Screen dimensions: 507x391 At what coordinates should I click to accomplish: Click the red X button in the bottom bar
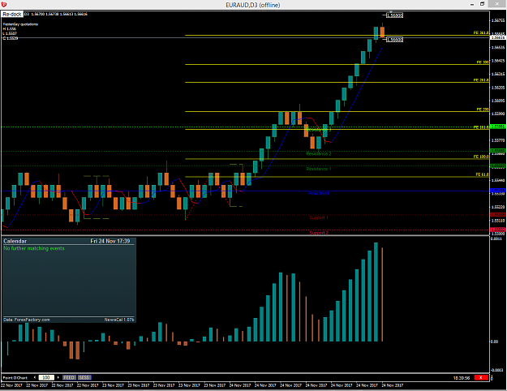pyautogui.click(x=481, y=377)
